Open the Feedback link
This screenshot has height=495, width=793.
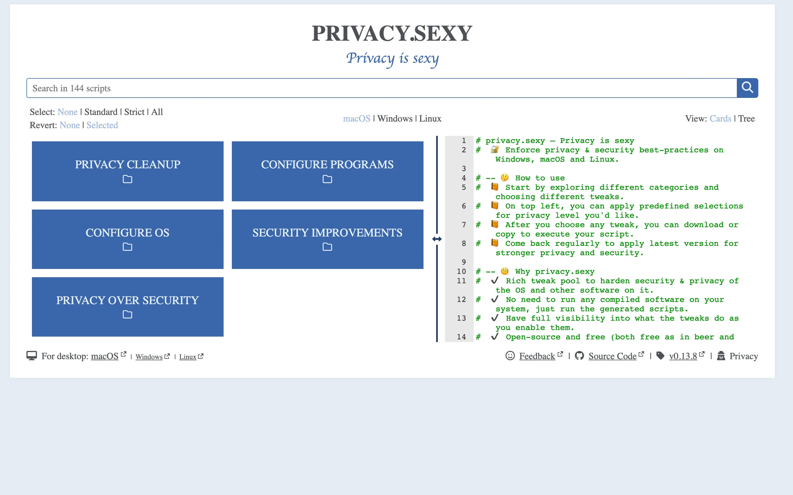click(x=537, y=356)
